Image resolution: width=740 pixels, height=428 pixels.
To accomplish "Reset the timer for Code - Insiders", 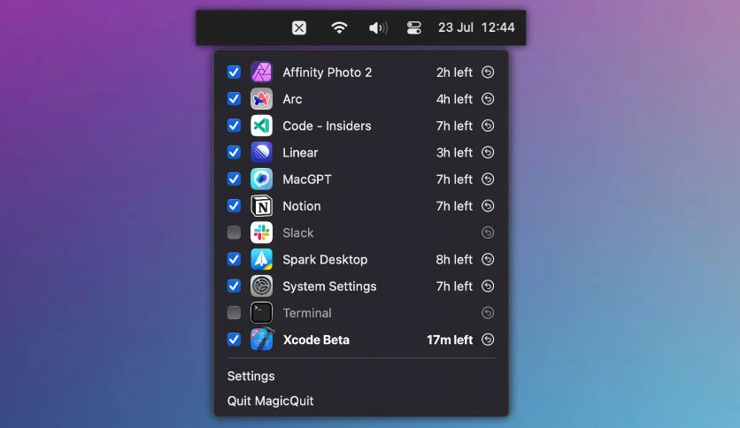I will (488, 126).
